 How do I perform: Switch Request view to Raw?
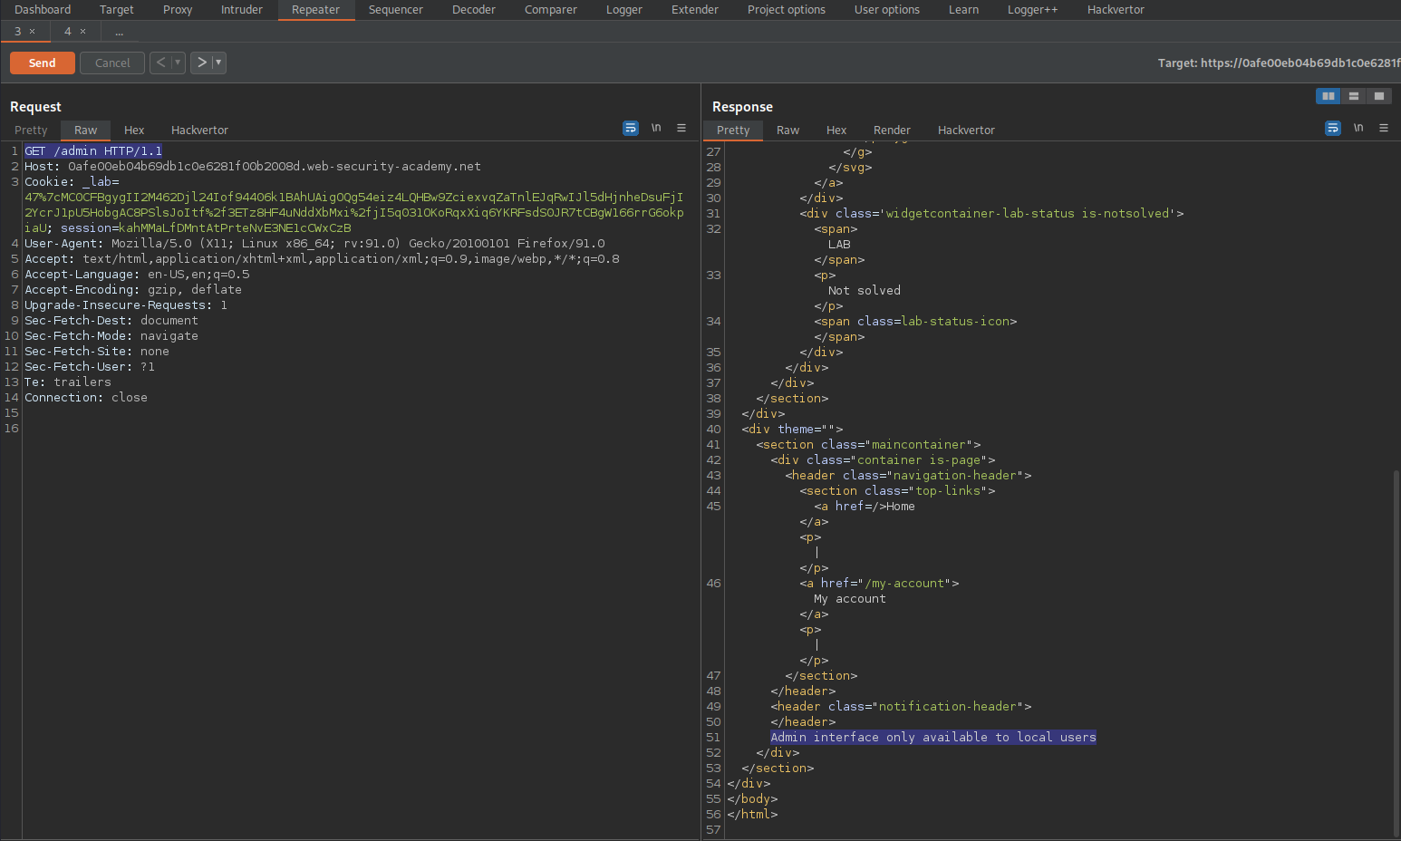coord(86,130)
